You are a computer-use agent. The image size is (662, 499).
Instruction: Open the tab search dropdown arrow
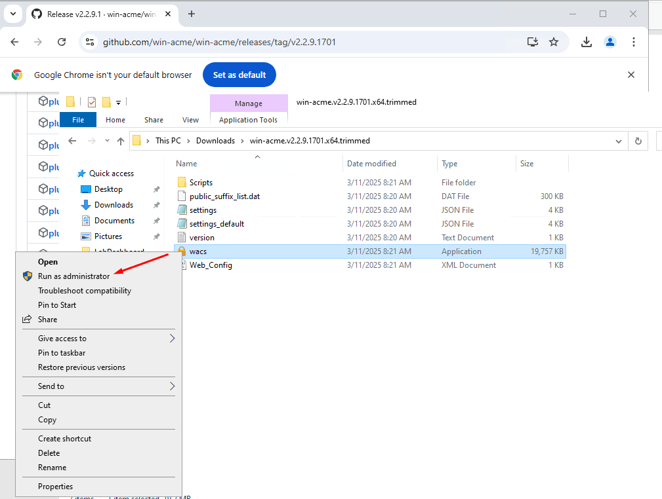point(13,14)
